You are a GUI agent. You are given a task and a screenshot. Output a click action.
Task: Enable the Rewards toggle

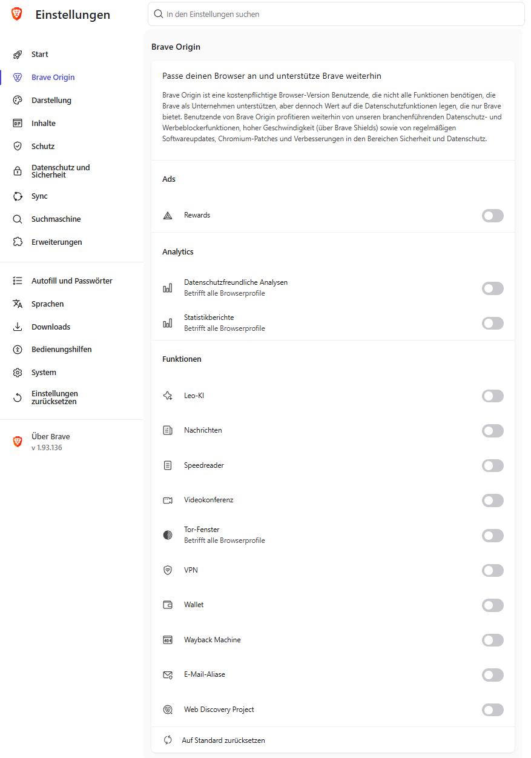pos(493,216)
